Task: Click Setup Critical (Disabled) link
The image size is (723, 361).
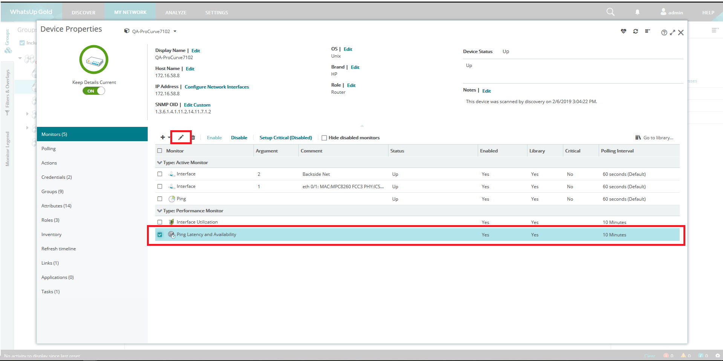Action: tap(286, 138)
